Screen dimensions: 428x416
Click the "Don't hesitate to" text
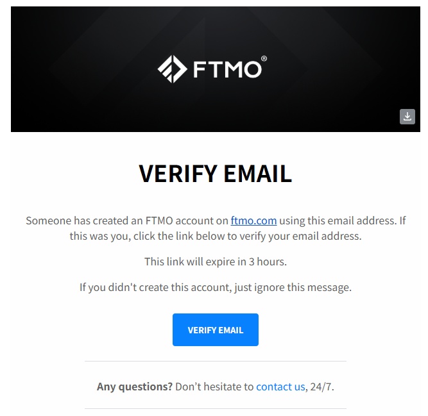tap(214, 387)
